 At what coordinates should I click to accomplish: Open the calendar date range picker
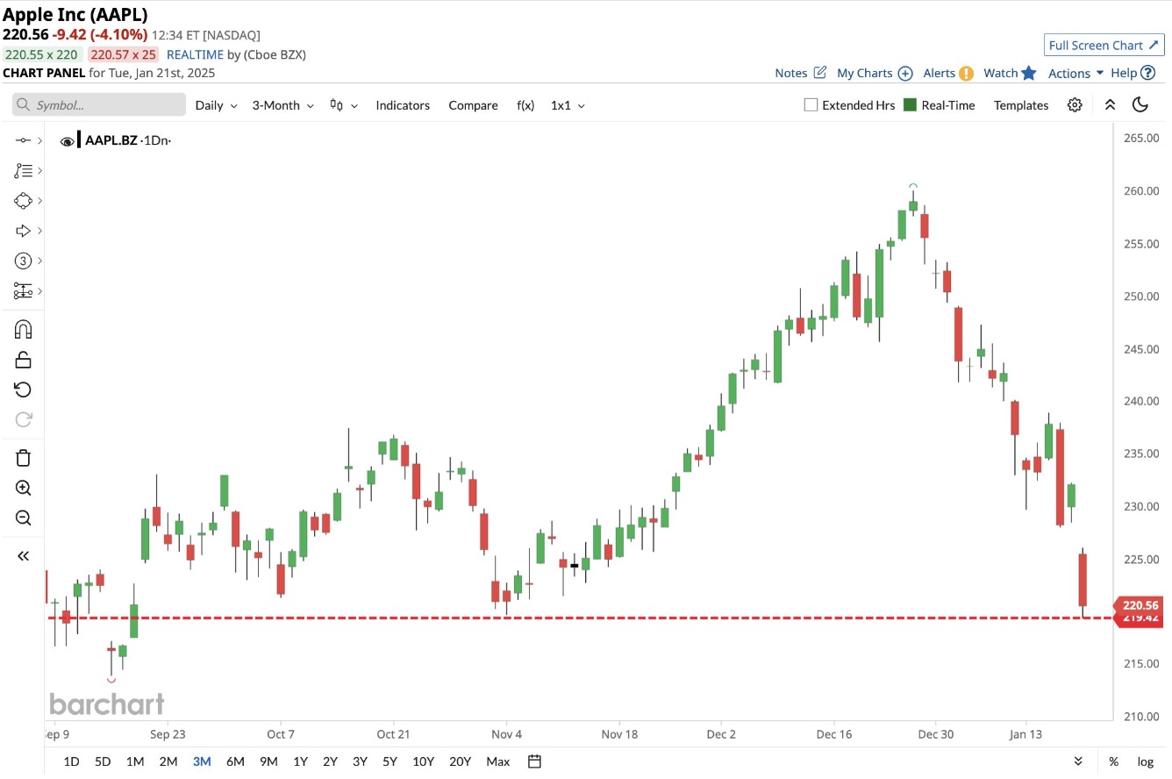535,761
